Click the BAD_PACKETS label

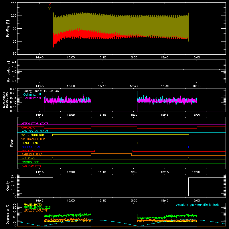tap(31, 166)
